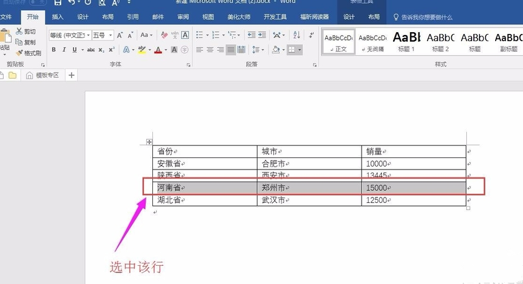The image size is (523, 284).
Task: Apply yellow text highlight color
Action: pos(141,50)
